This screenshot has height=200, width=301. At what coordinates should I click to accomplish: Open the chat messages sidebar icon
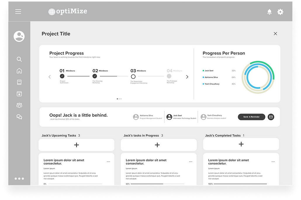[19, 117]
